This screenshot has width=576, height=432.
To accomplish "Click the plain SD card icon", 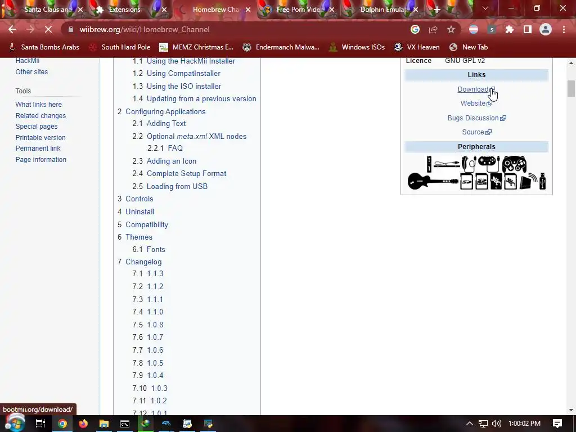I will tap(466, 182).
